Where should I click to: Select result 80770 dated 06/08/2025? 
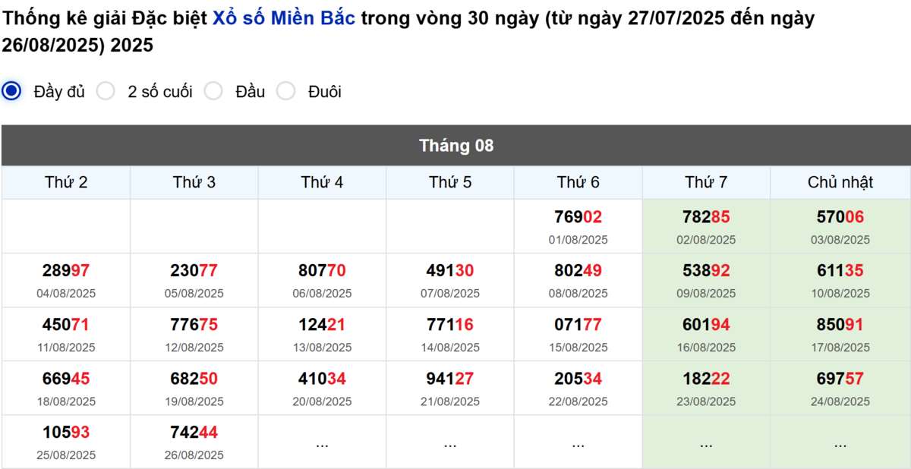[322, 271]
